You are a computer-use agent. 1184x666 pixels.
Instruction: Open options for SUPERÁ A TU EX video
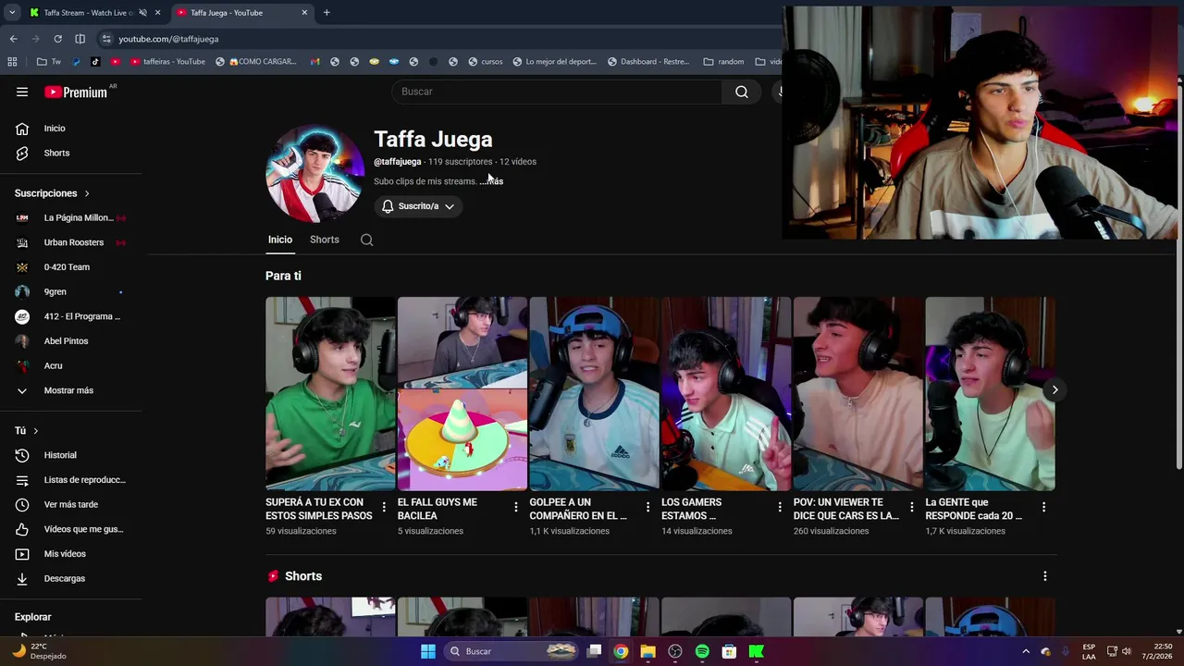(x=384, y=507)
